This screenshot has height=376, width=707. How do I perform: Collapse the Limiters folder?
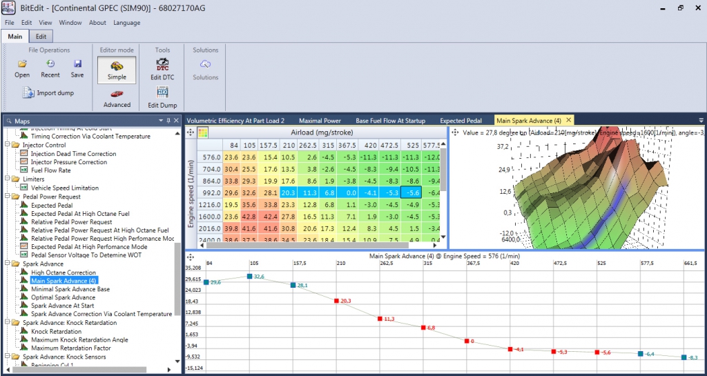click(7, 179)
